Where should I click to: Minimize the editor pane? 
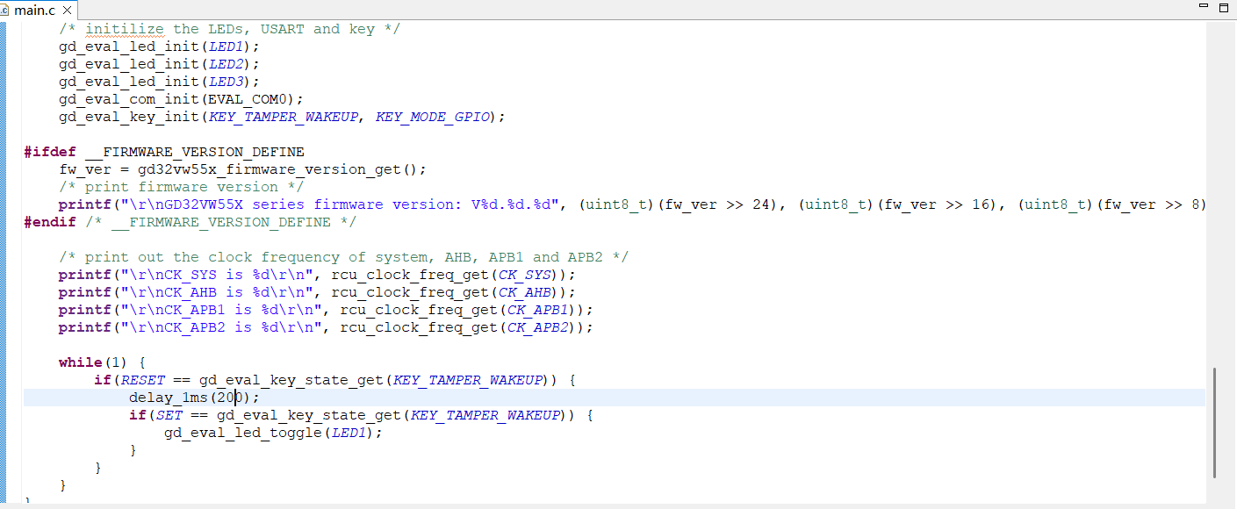[1204, 7]
